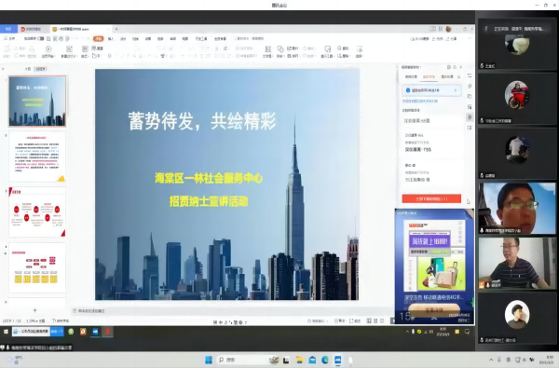
Task: Close the blue notification banner in side panel
Action: click(x=456, y=90)
